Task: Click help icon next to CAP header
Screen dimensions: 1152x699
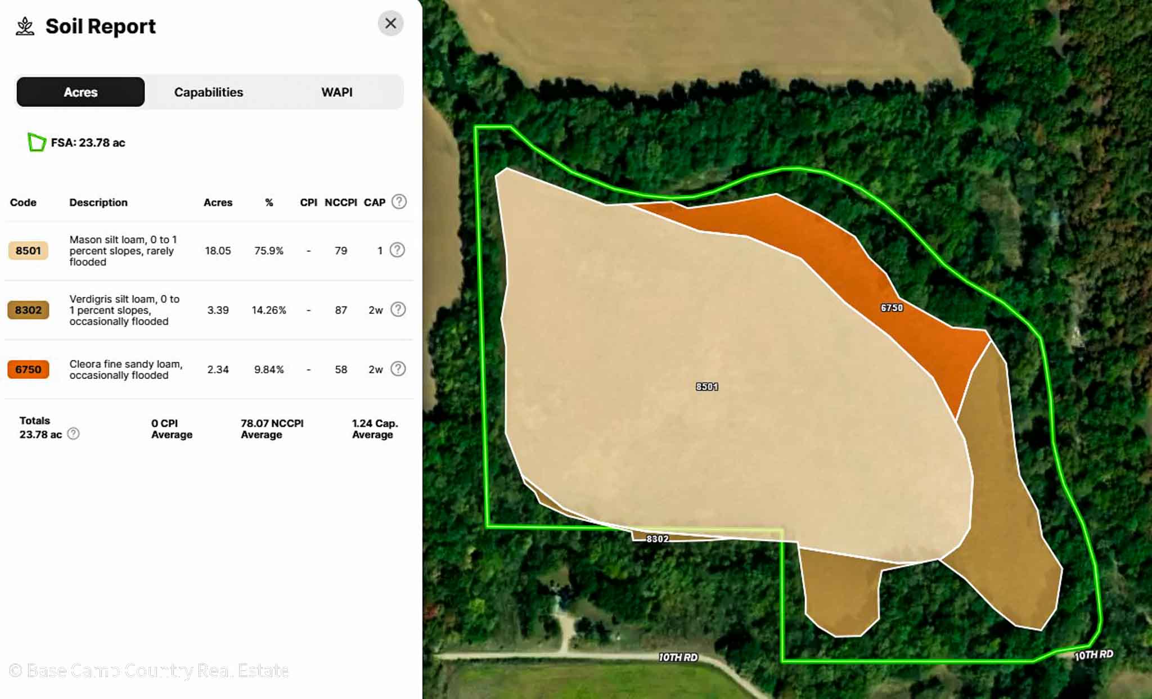Action: 399,202
